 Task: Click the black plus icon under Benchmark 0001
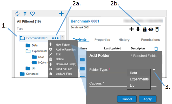coord(132,29)
